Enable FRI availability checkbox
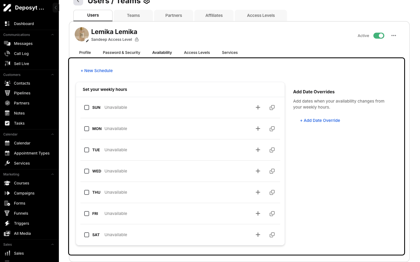Image resolution: width=420 pixels, height=262 pixels. (87, 214)
